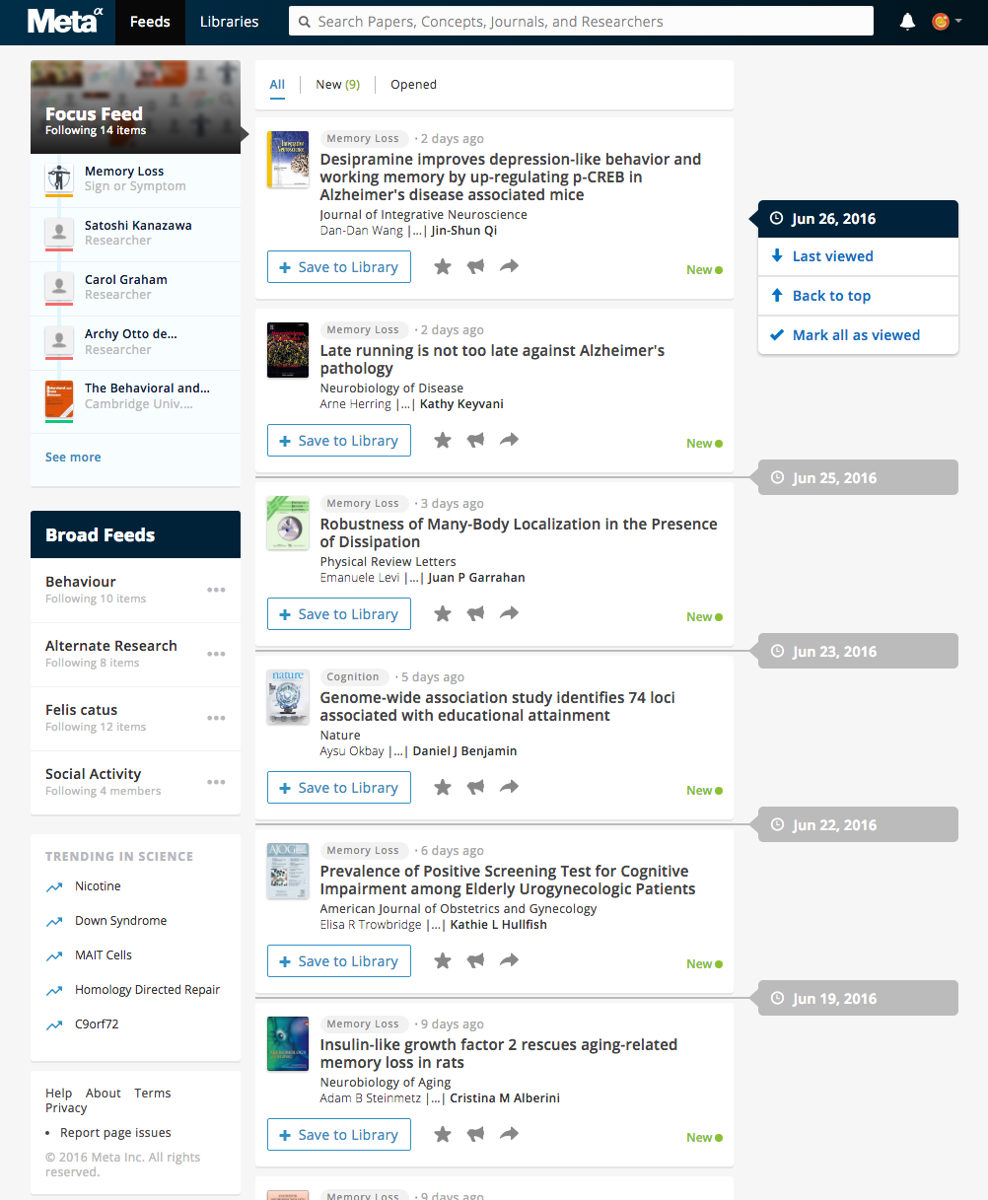Star the Insulin-like growth factor 2 paper
Viewport: 988px width, 1200px height.
(x=443, y=1134)
